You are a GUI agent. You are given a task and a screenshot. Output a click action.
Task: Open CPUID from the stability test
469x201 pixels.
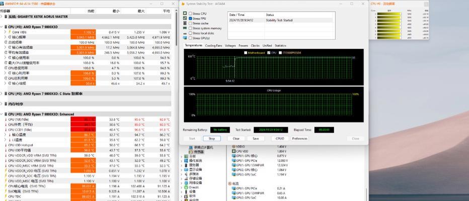280,139
